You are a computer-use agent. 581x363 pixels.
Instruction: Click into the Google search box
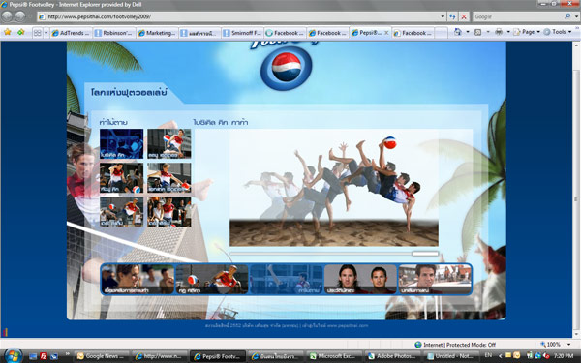518,16
